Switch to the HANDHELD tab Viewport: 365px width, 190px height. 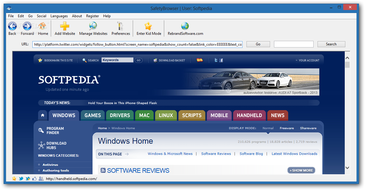(x=249, y=115)
